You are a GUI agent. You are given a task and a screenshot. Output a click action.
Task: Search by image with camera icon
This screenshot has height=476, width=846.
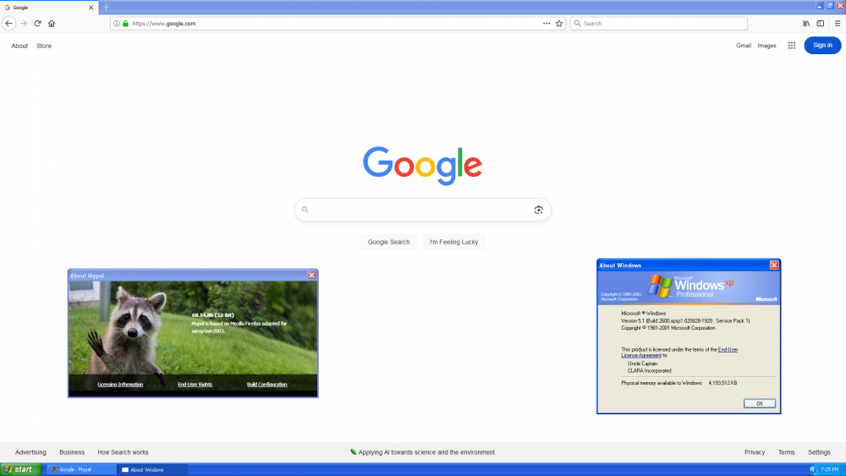click(x=538, y=210)
